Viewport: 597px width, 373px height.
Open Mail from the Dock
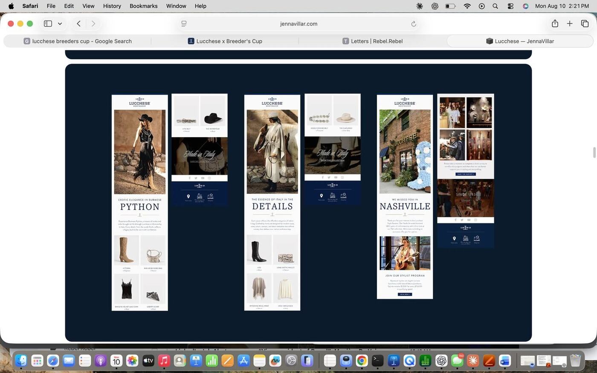click(x=69, y=361)
